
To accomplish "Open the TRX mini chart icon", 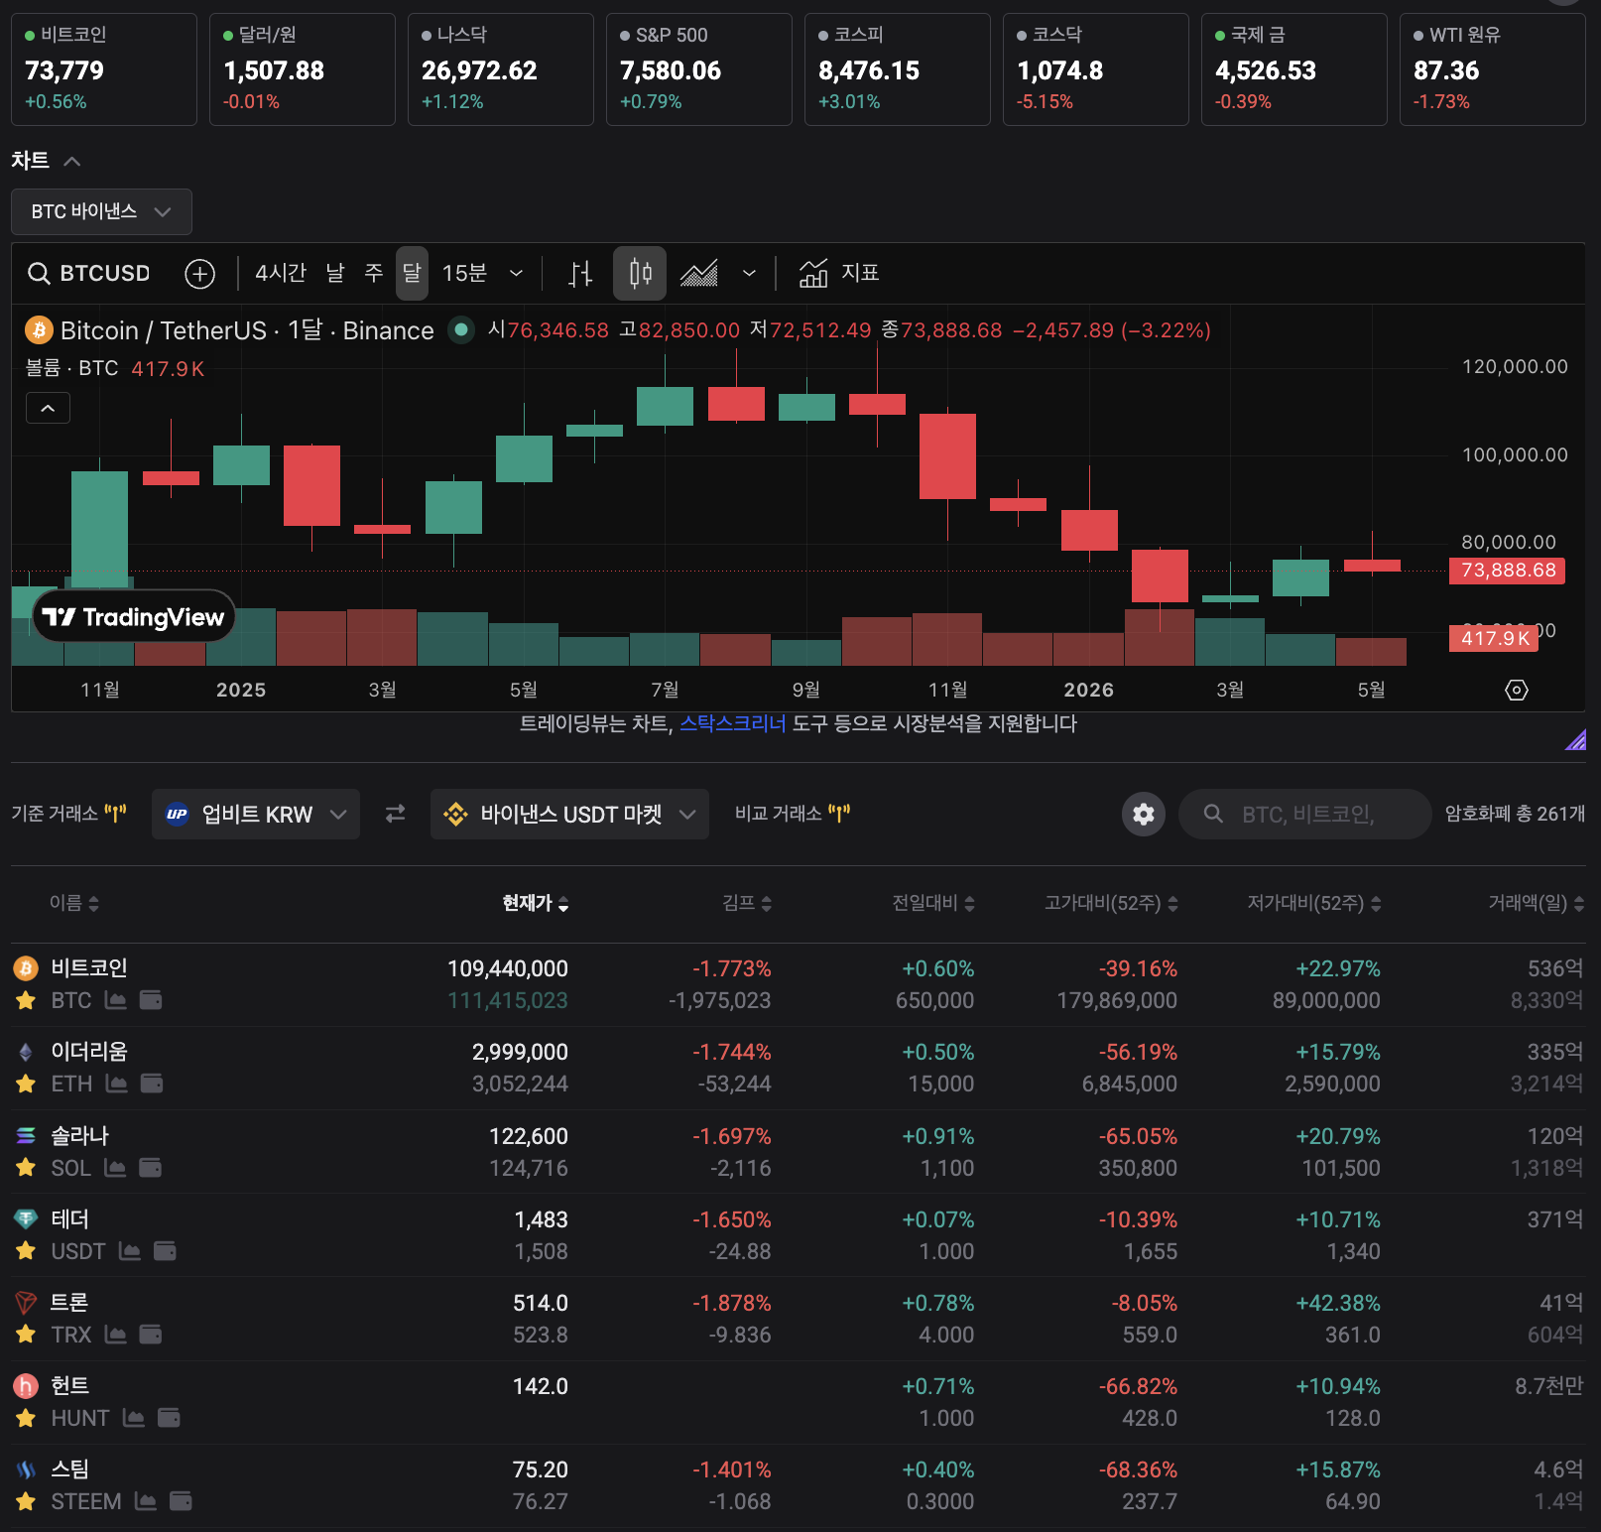I will click(115, 1335).
